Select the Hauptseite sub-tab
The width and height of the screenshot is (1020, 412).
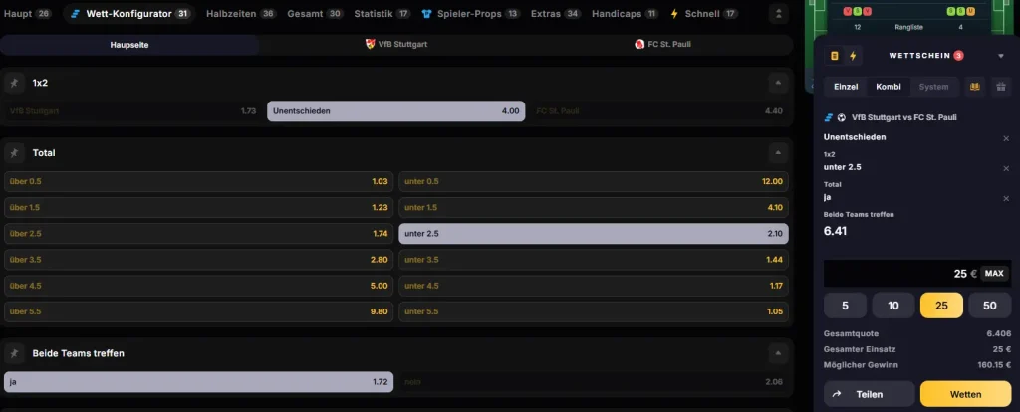coord(129,45)
